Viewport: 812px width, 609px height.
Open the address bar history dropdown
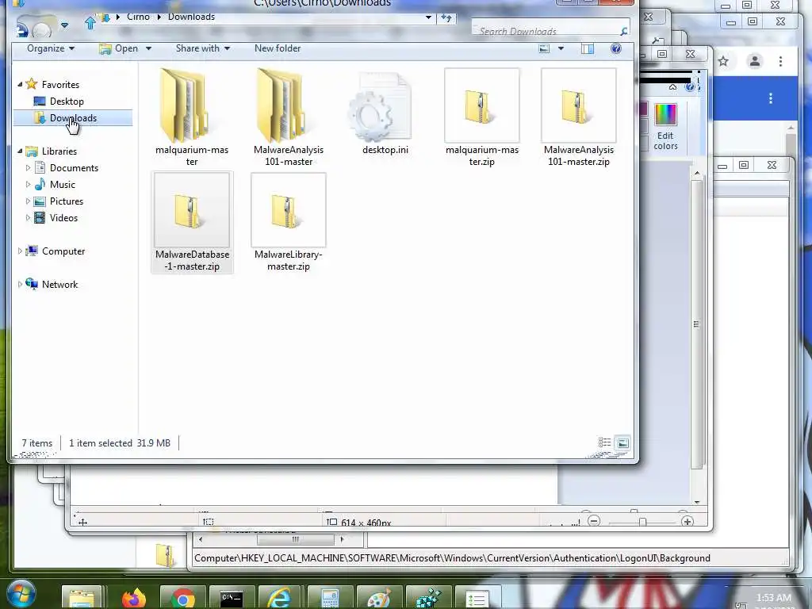coord(428,17)
